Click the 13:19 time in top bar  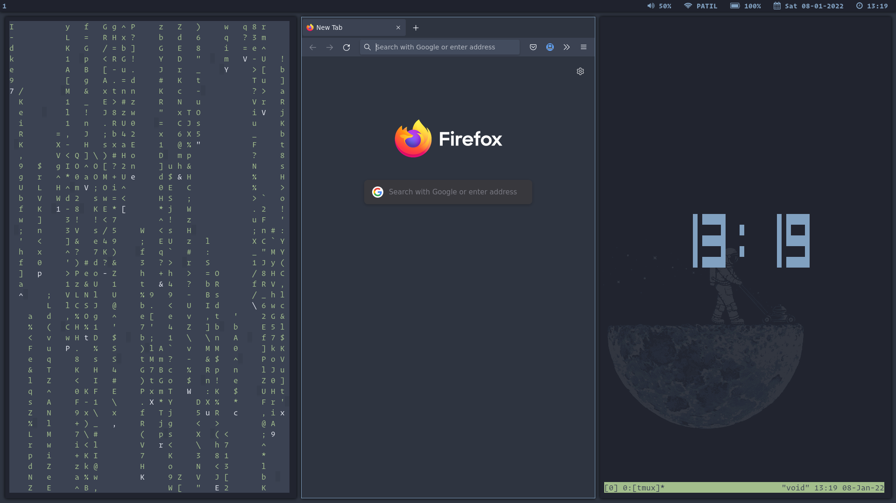coord(877,6)
